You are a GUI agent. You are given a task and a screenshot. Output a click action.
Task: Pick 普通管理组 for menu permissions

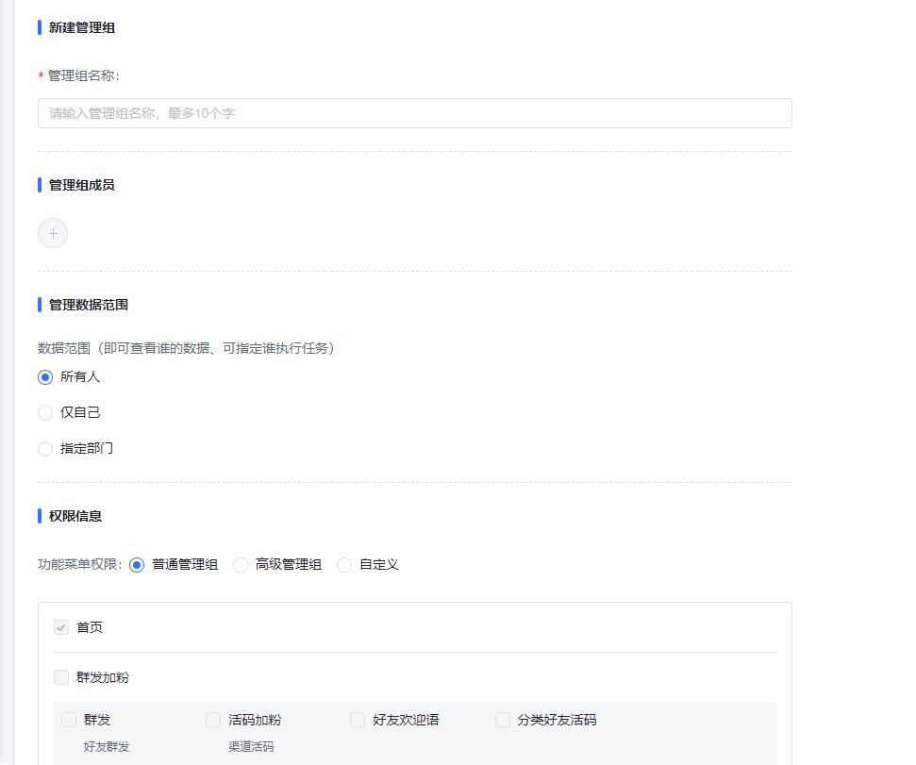pos(137,565)
